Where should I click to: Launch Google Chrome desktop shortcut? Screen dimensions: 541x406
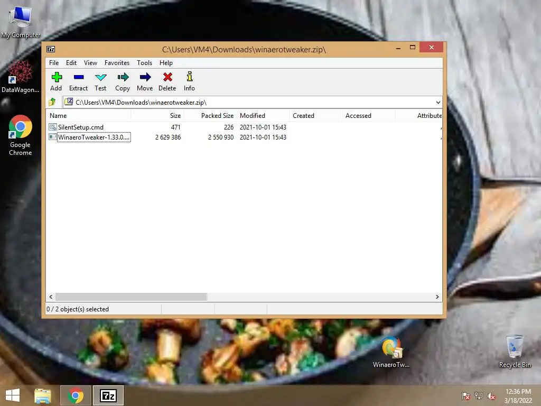coord(21,135)
